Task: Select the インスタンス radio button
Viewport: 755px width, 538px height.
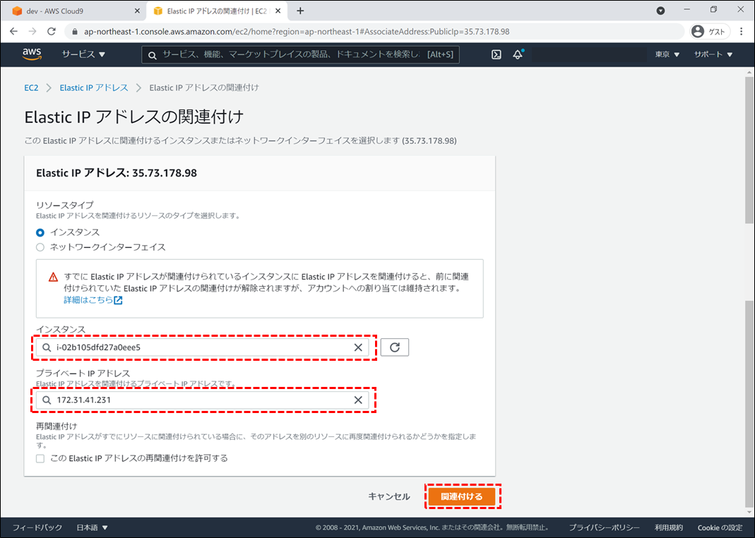Action: point(40,232)
